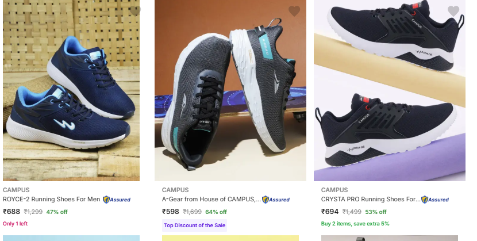Click ₹598 price of A-Gear shoes
477x241 pixels.
pos(170,212)
